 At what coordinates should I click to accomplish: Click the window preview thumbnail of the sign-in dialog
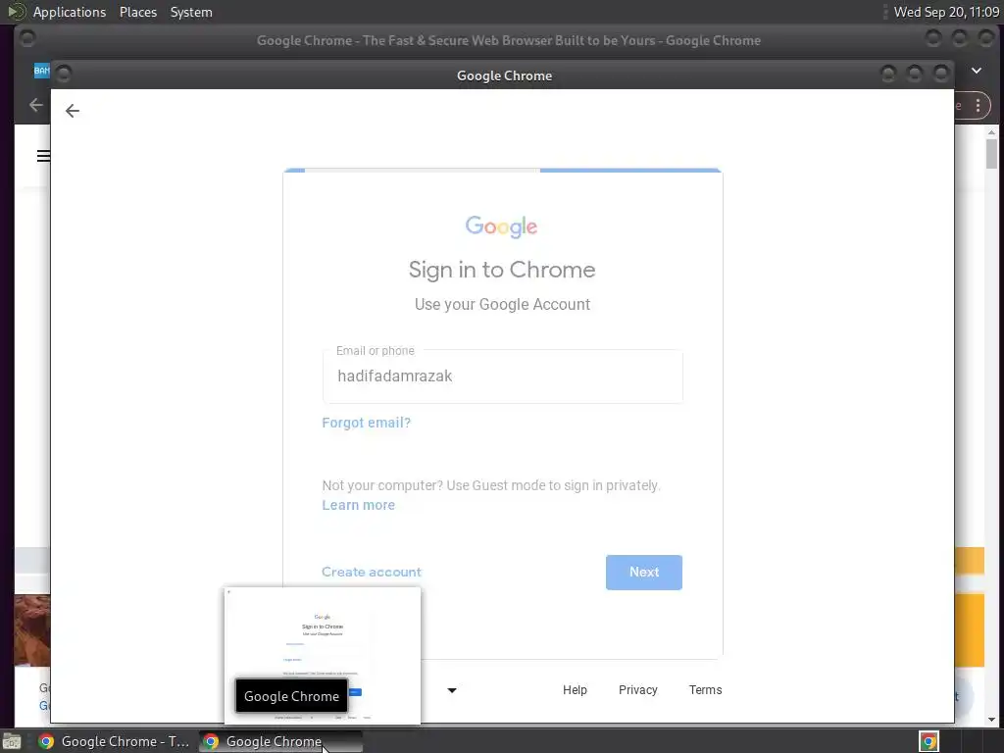323,656
